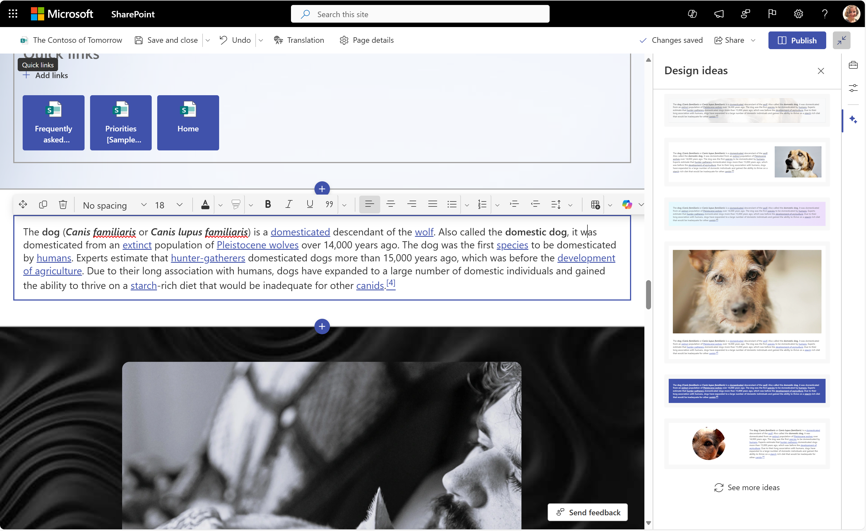Screen dimensions: 866x531
Task: Select the table insert icon
Action: pos(595,205)
